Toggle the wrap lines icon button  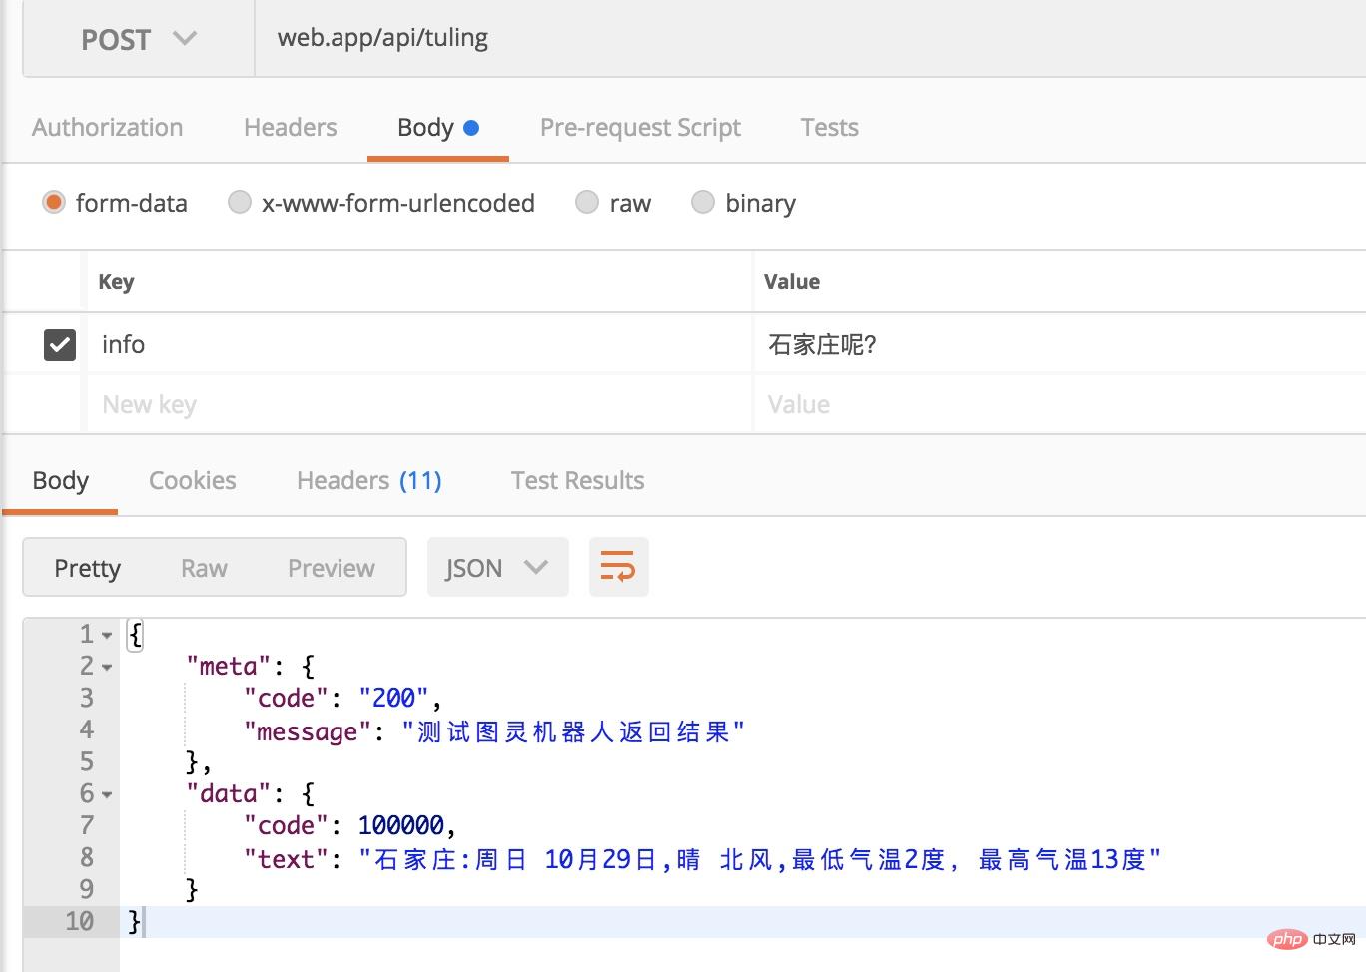(x=618, y=567)
